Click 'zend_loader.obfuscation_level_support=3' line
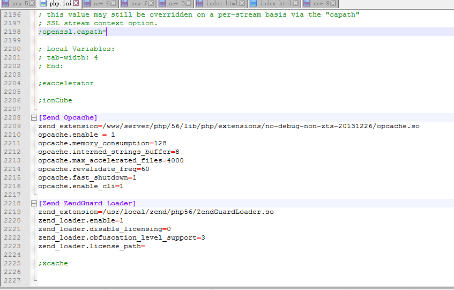Viewport: 454px width, 290px height. [x=122, y=238]
